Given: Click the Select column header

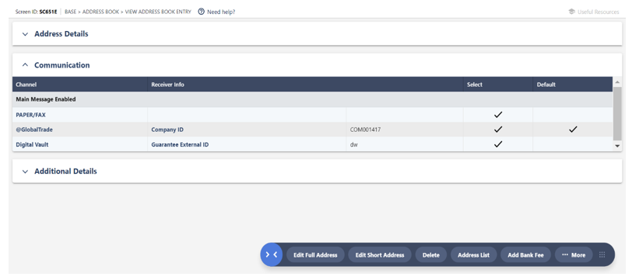Looking at the screenshot, I should pyautogui.click(x=498, y=85).
